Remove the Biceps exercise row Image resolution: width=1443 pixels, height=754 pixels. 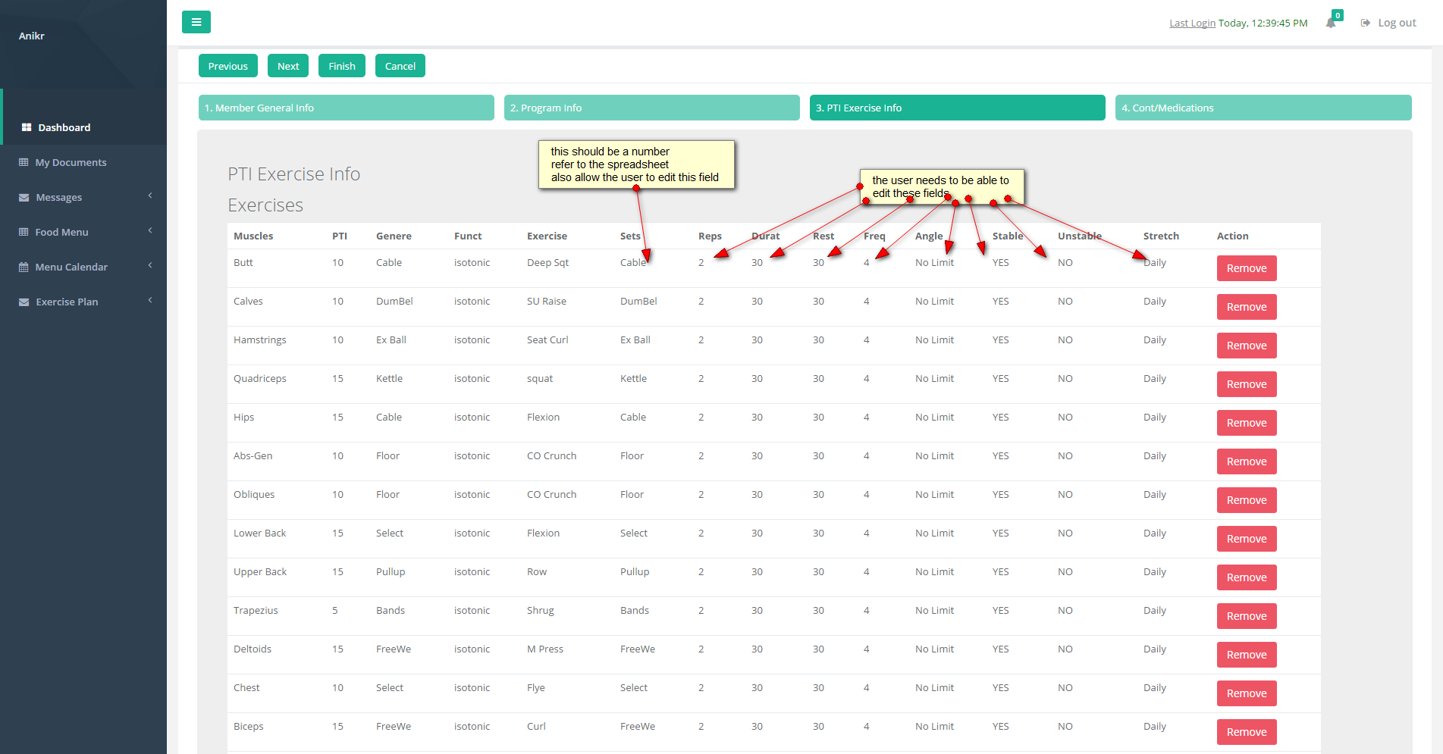1247,732
